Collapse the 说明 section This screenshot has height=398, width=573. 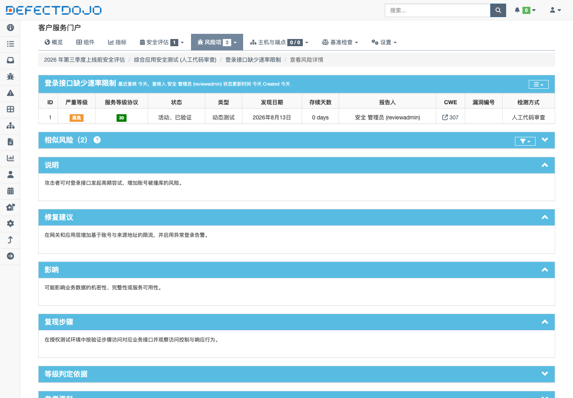545,165
